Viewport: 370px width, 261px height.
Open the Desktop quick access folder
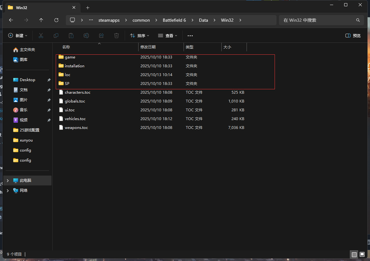click(27, 80)
